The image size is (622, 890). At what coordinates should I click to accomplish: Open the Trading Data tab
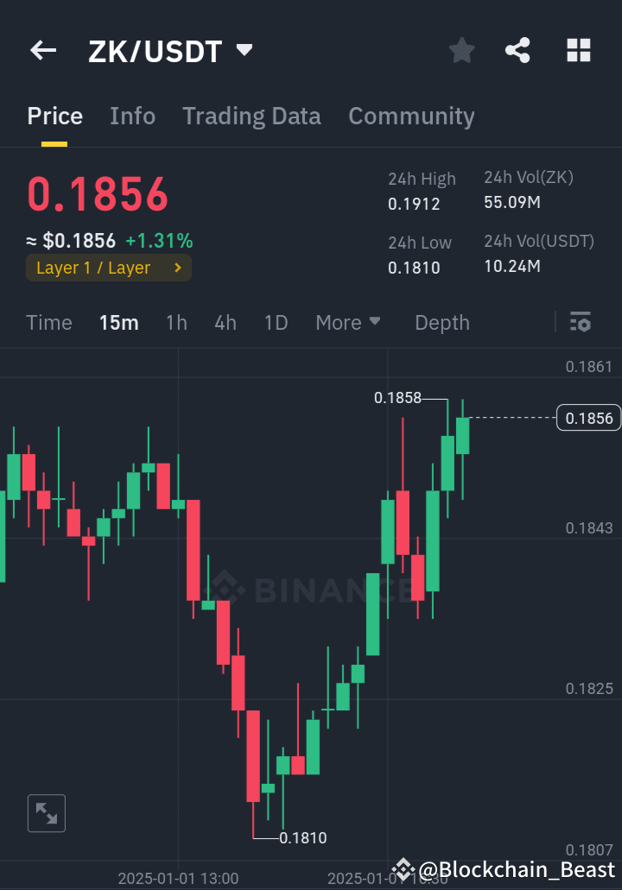point(251,116)
